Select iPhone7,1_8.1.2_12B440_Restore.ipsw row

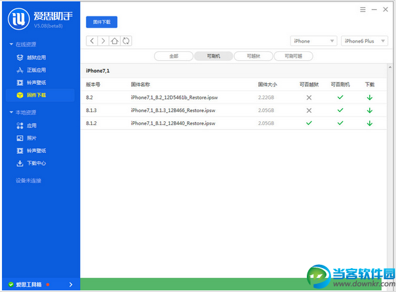tap(233, 123)
